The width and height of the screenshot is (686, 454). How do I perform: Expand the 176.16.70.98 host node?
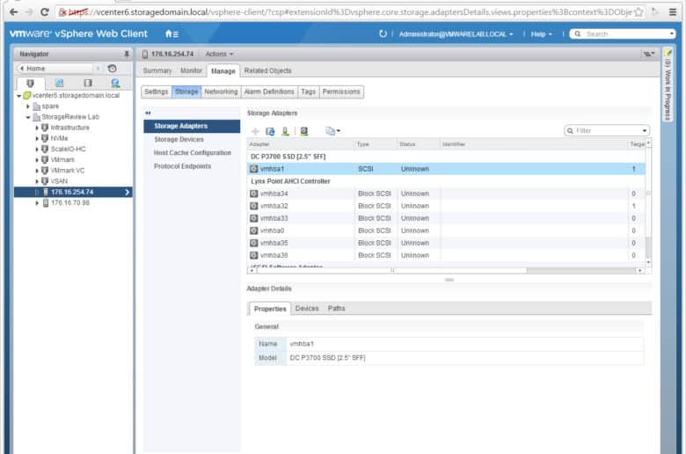37,202
